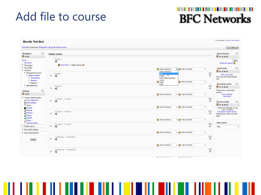Expand the Miscellaneous category
This screenshot has height=195, width=261.
pyautogui.click(x=25, y=85)
